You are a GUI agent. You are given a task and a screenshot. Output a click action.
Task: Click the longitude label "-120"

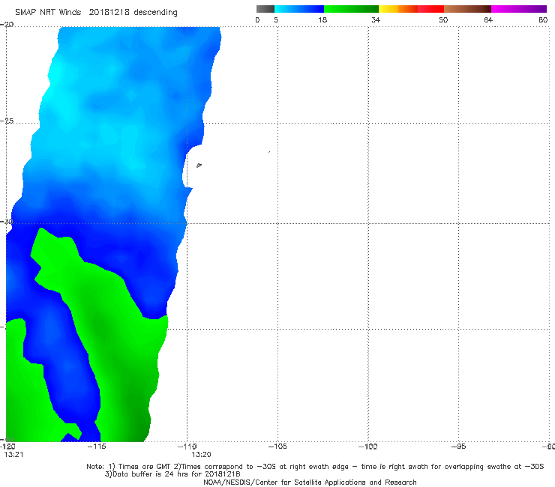pyautogui.click(x=7, y=447)
